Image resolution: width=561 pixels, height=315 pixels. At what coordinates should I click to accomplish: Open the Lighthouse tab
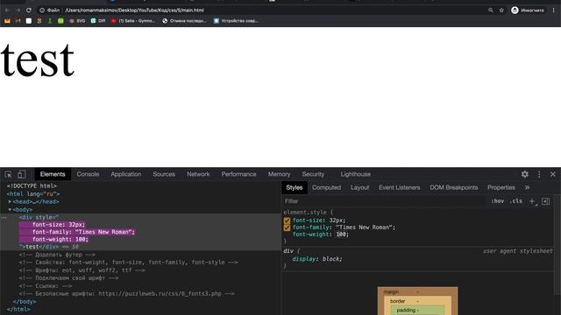[x=356, y=174]
